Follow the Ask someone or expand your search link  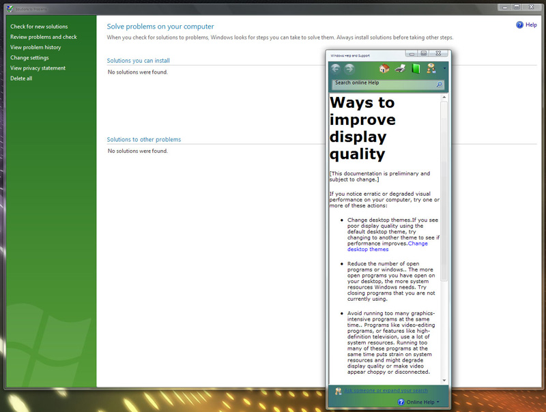[386, 391]
